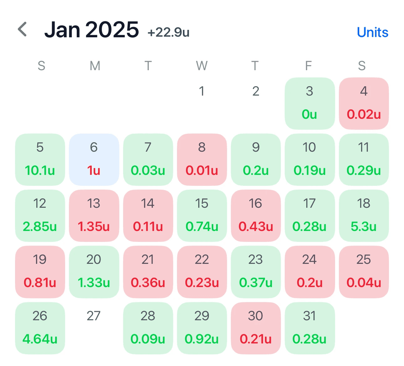Click January 15 with 0.74u
Screen dimensions: 404x366
point(202,216)
